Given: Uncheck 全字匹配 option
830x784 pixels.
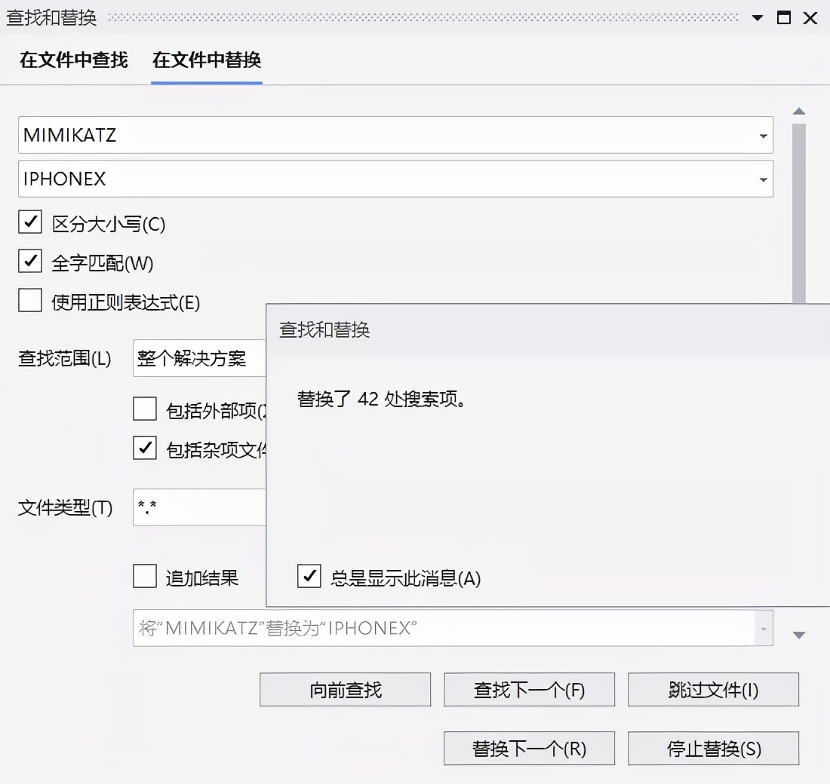Looking at the screenshot, I should pyautogui.click(x=30, y=262).
